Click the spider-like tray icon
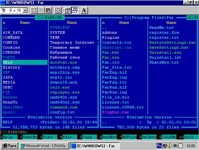Viewport: 199px width, 150px height. (x=175, y=146)
